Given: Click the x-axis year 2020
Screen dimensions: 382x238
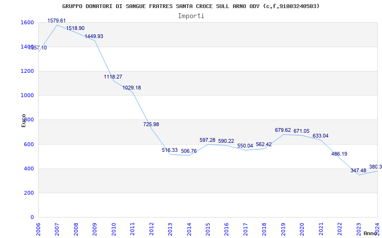Looking at the screenshot, I should [x=302, y=229].
